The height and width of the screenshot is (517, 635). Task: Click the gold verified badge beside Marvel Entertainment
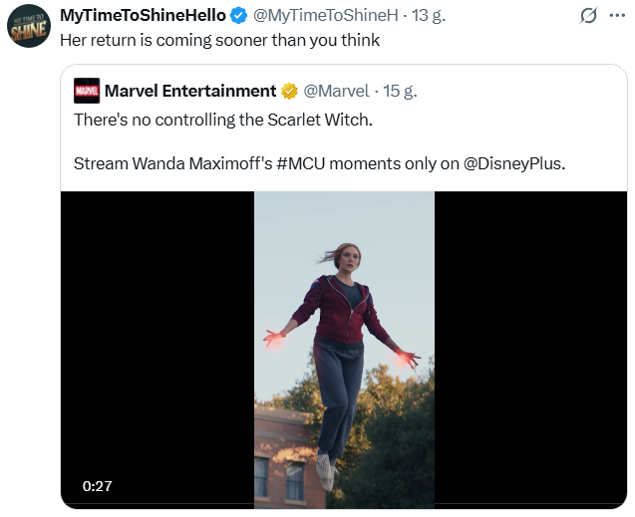[x=289, y=92]
